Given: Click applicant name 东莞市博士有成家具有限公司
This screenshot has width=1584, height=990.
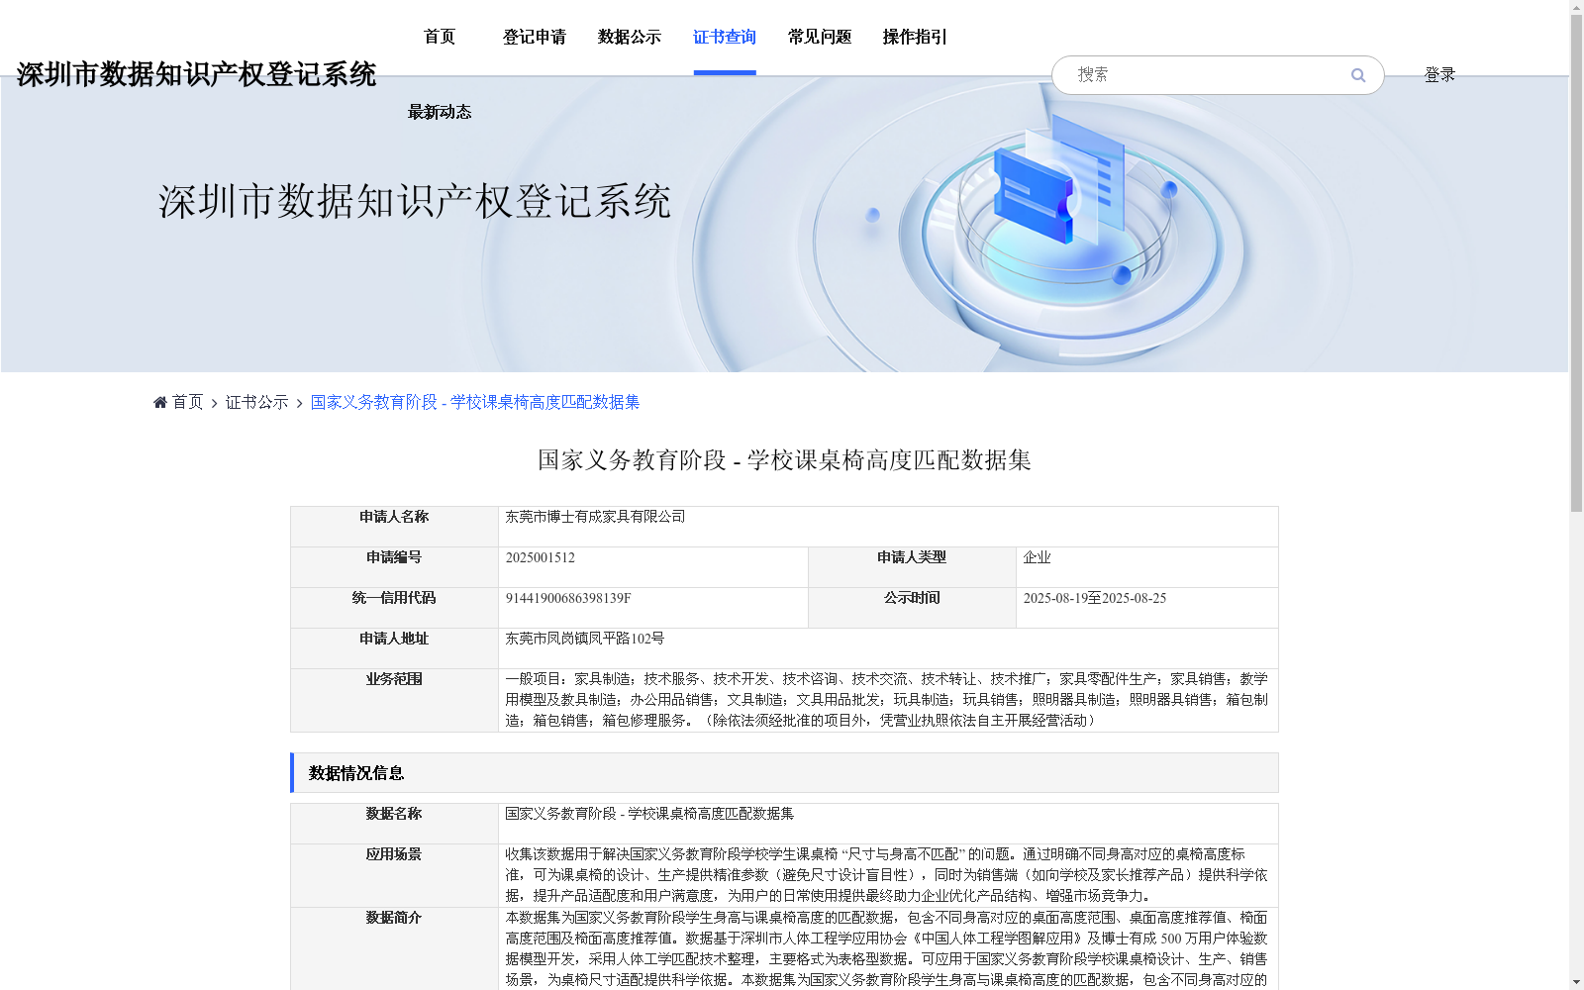Looking at the screenshot, I should tap(595, 517).
